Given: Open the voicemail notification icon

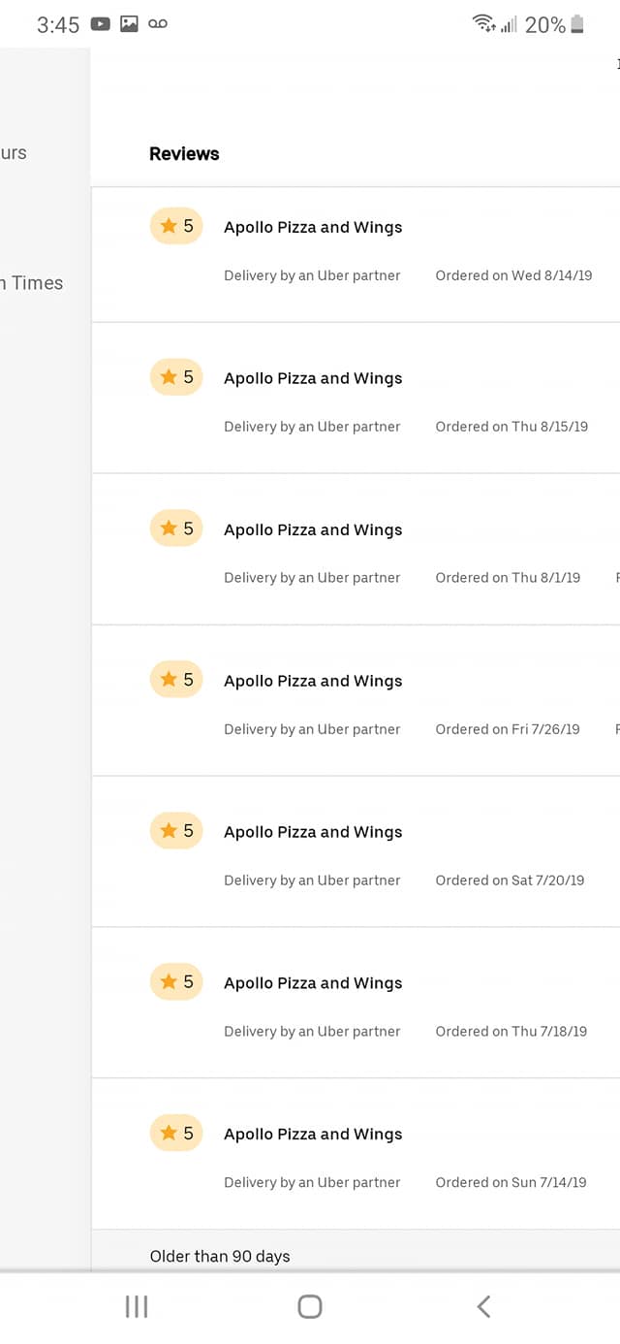Looking at the screenshot, I should [158, 24].
